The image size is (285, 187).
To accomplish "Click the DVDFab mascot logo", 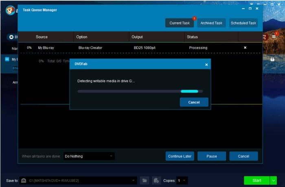I will 10,10.
